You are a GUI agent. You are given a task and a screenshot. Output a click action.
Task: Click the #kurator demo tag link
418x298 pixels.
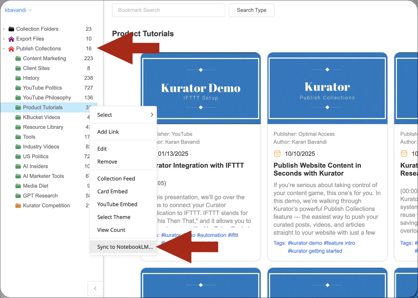pyautogui.click(x=305, y=243)
